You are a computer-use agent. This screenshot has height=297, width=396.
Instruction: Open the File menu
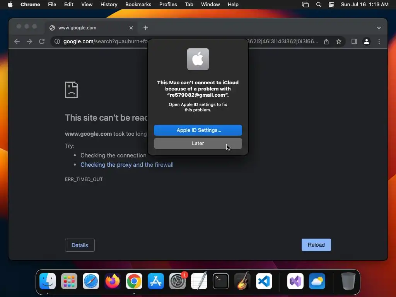(x=52, y=5)
